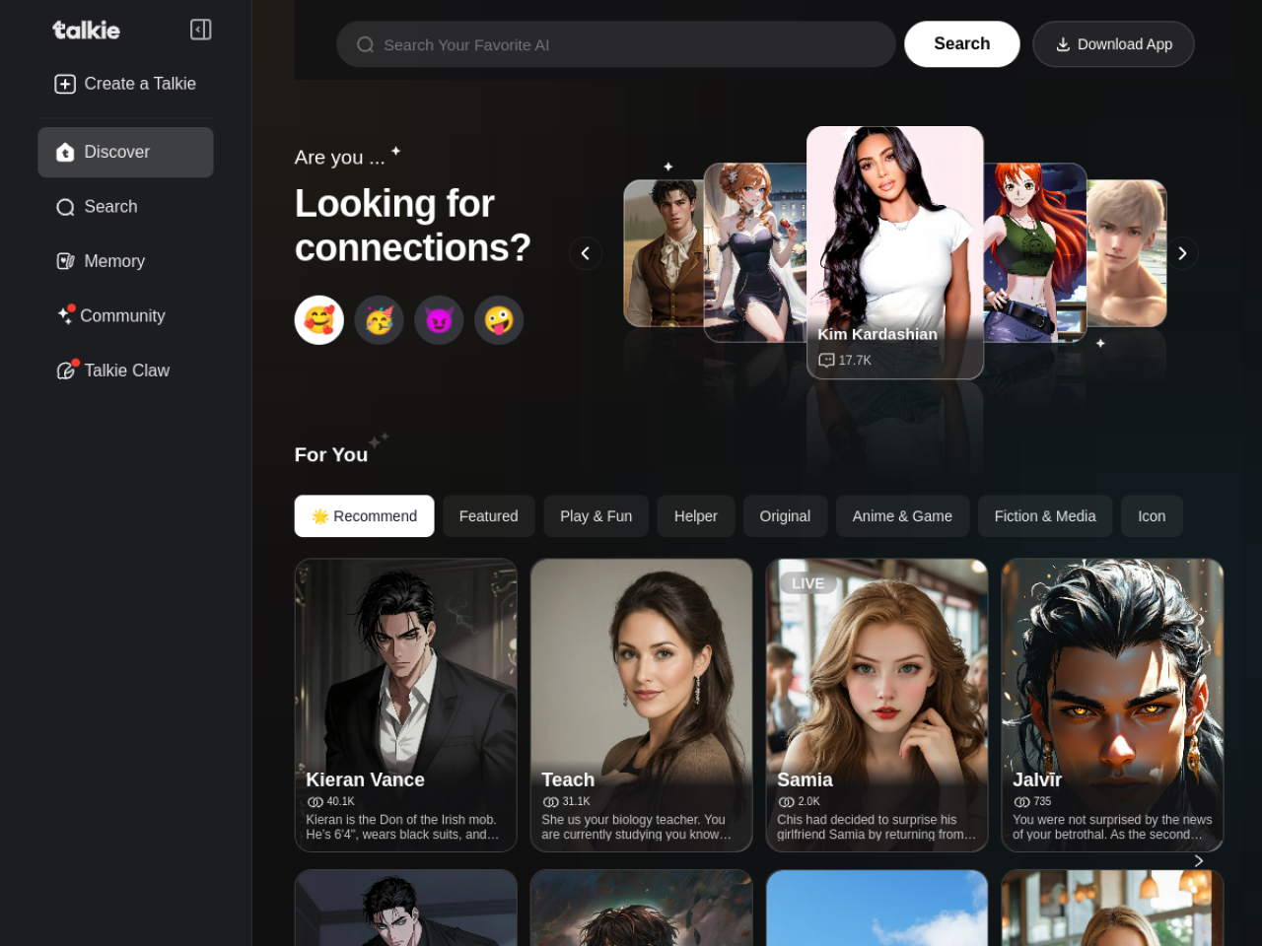This screenshot has width=1262, height=946.
Task: Open the orange-haired anime girl card
Action: pyautogui.click(x=1035, y=253)
